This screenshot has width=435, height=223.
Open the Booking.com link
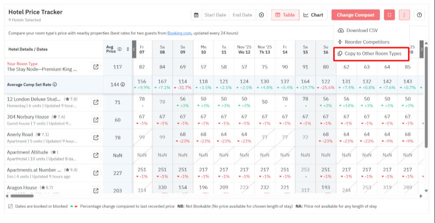[x=179, y=33]
